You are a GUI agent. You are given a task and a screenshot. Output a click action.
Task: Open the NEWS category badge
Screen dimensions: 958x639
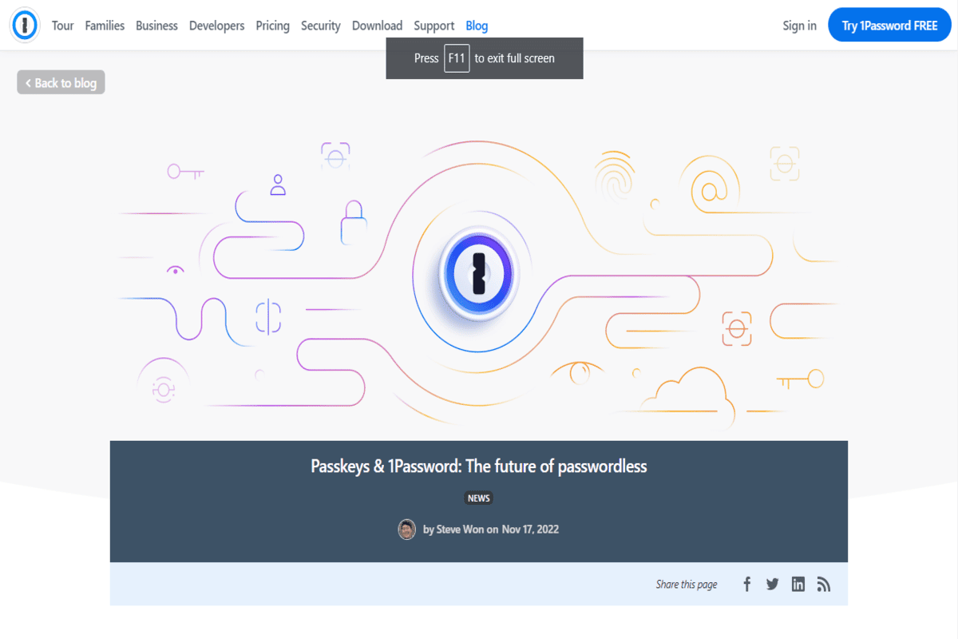point(478,498)
